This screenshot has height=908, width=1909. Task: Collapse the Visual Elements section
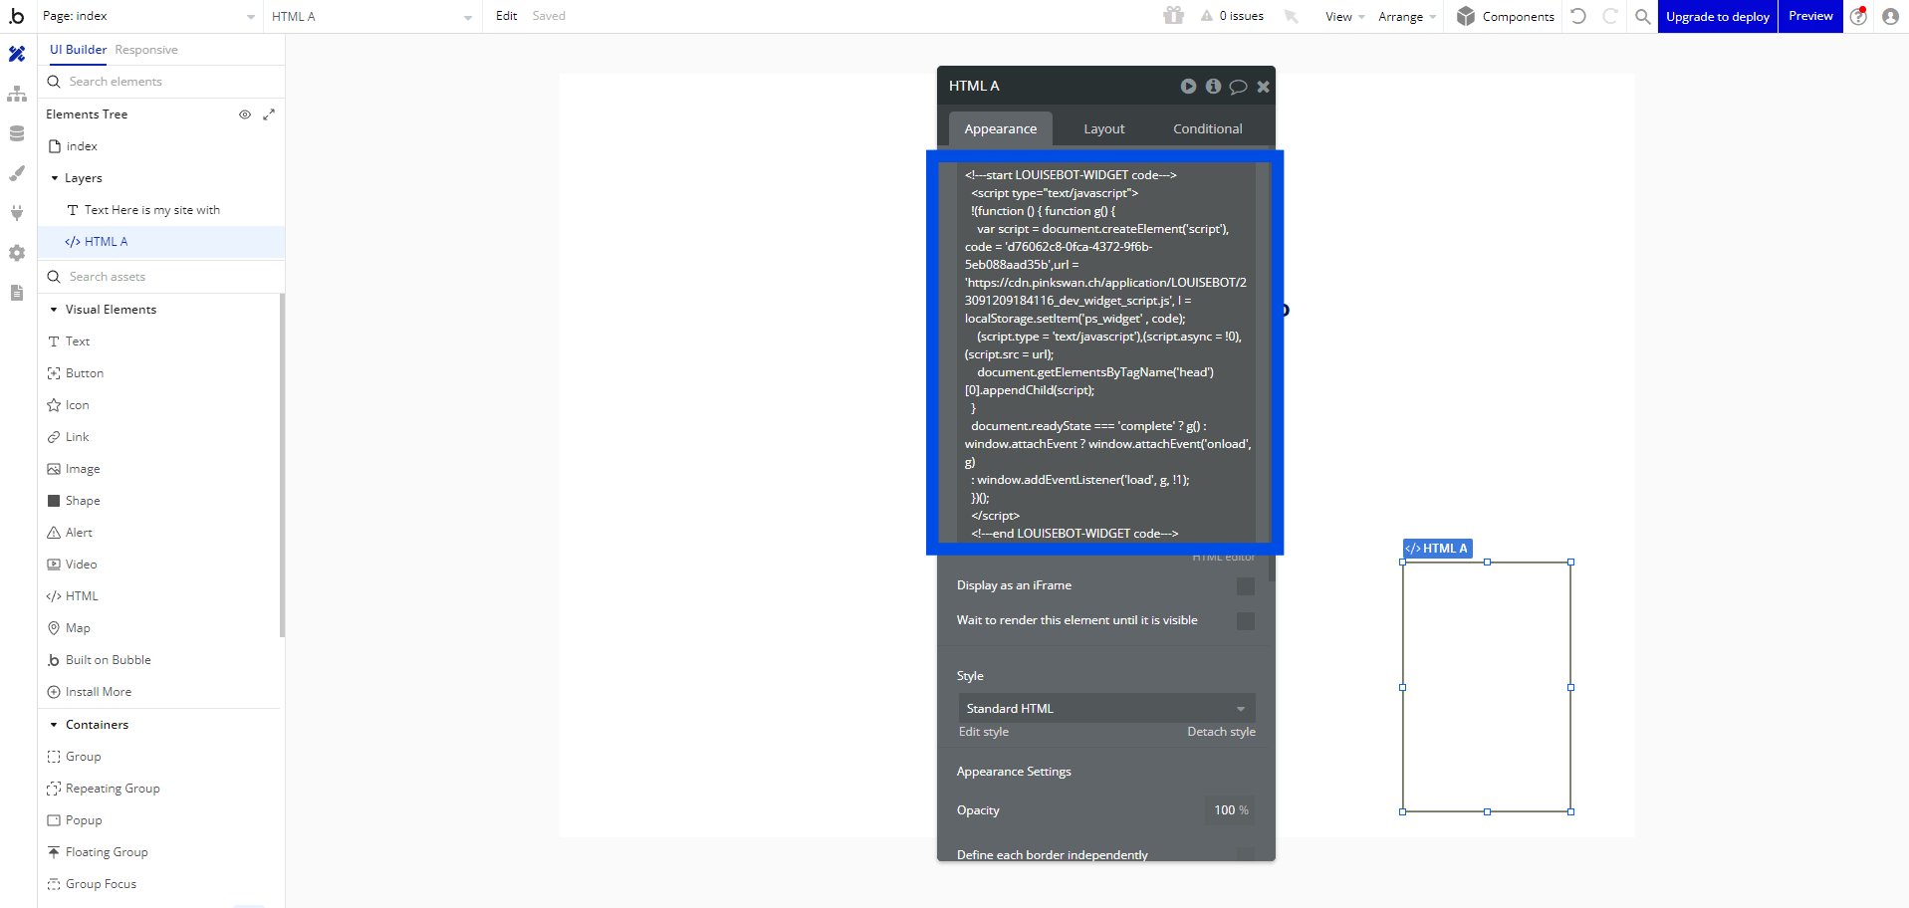(54, 310)
